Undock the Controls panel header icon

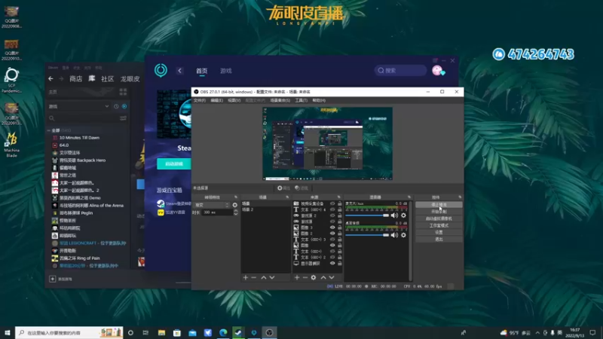[x=460, y=197]
